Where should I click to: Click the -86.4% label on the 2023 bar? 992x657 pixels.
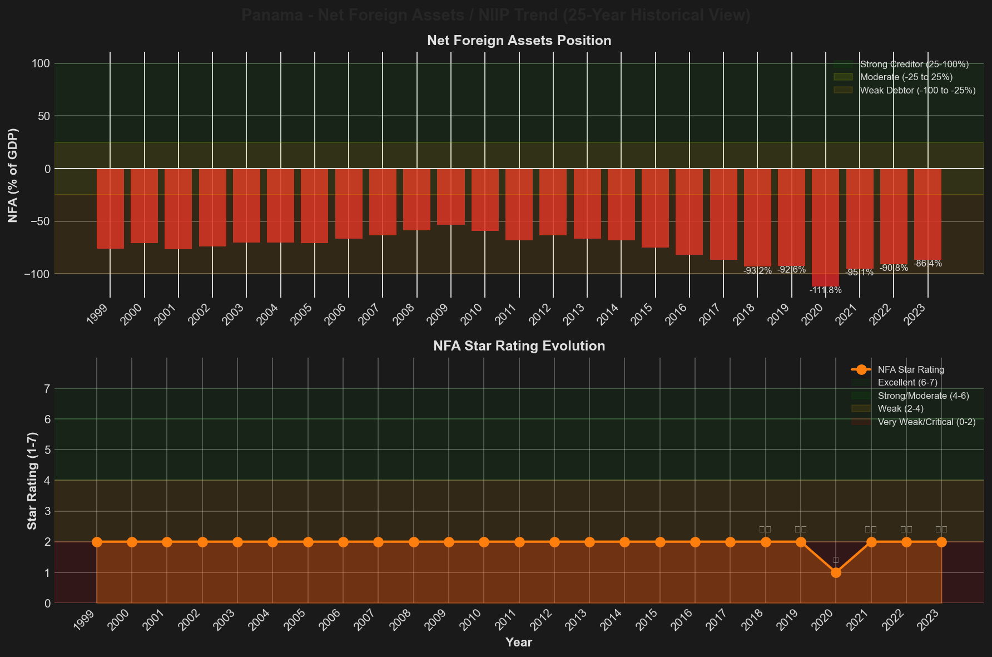click(927, 264)
